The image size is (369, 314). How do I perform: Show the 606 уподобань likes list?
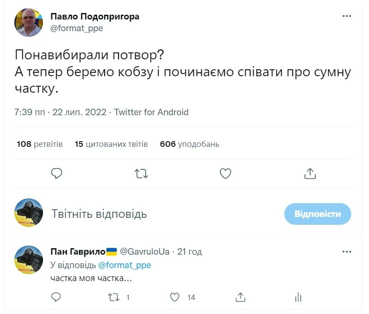(189, 144)
